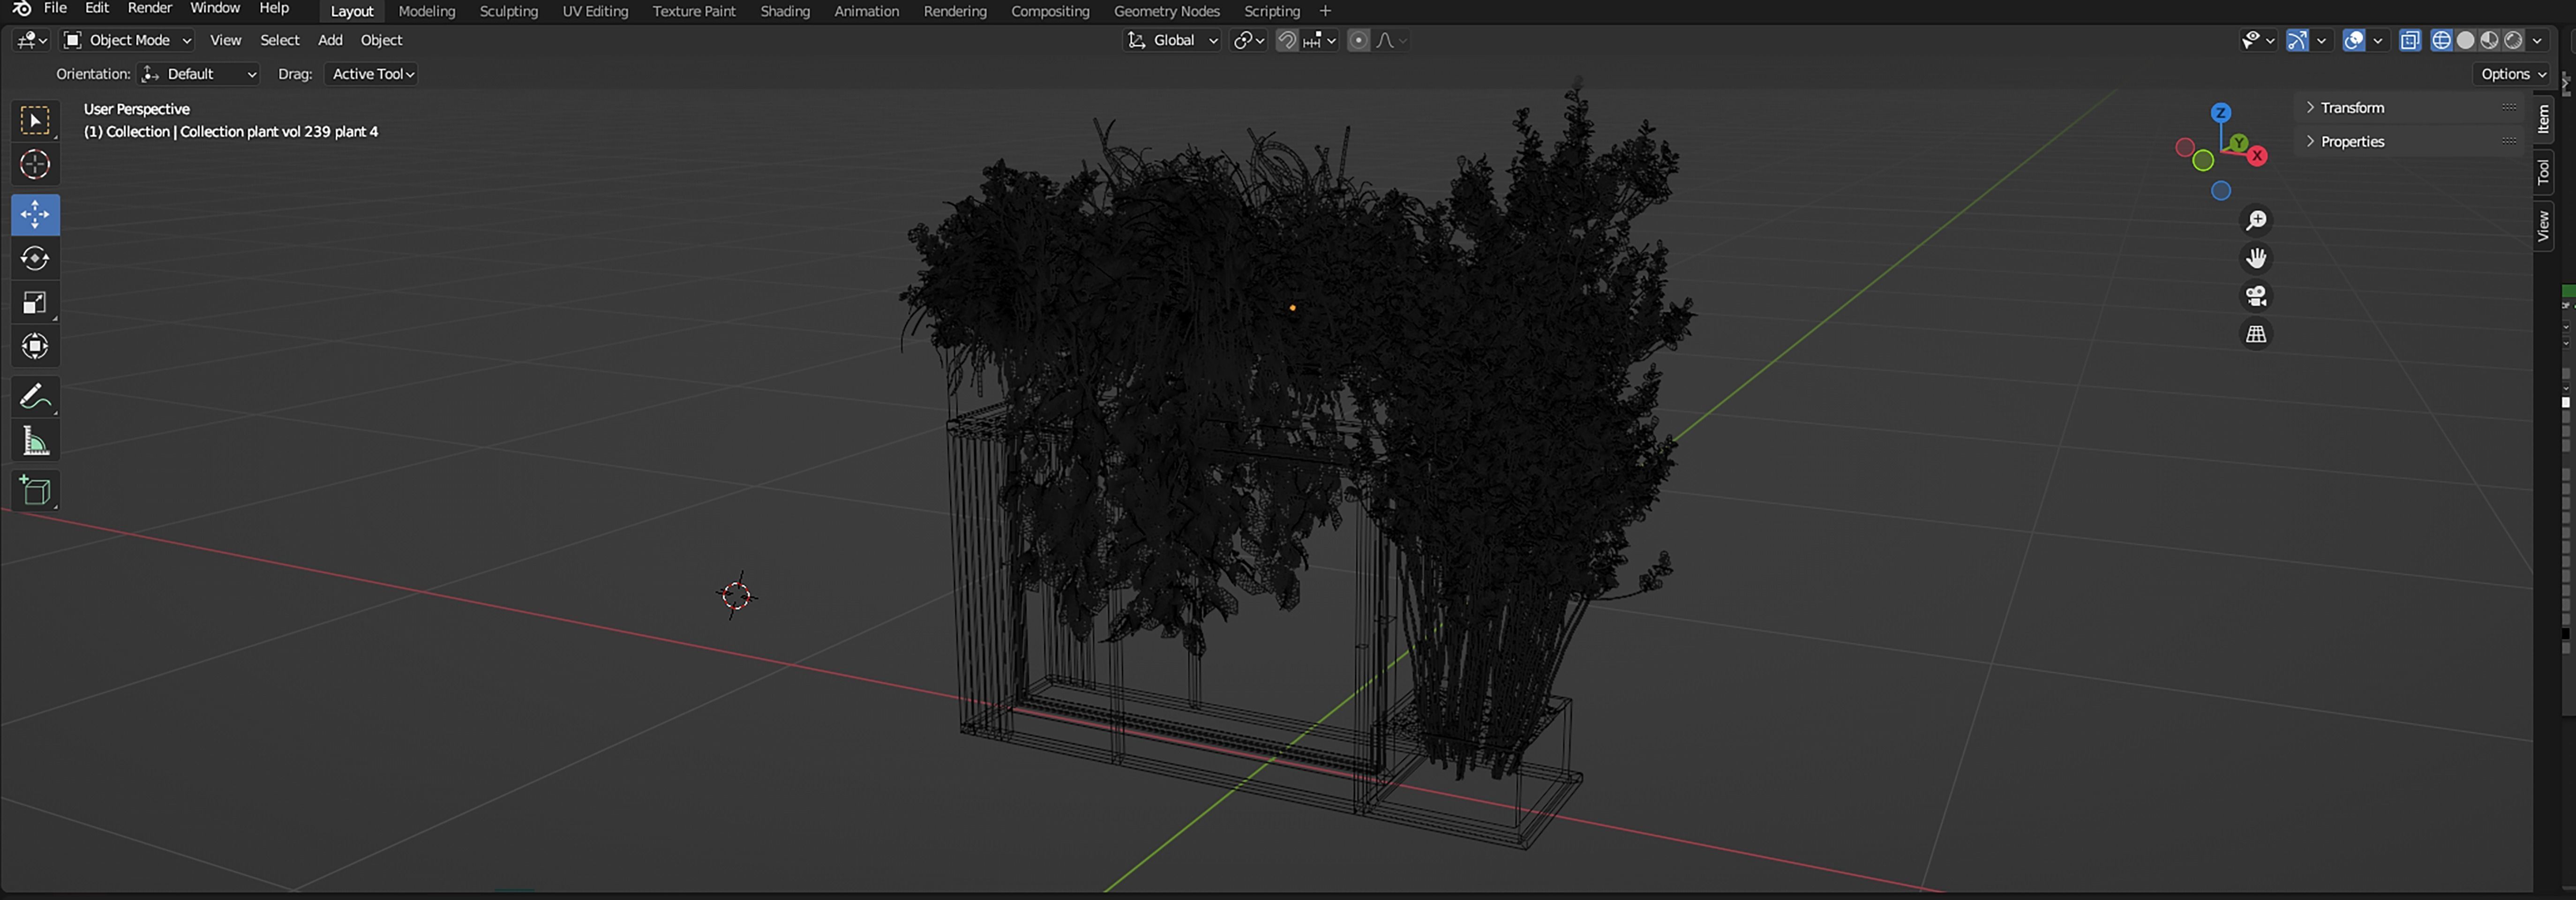Viewport: 2576px width, 900px height.
Task: Select the Move tool
Action: click(35, 215)
